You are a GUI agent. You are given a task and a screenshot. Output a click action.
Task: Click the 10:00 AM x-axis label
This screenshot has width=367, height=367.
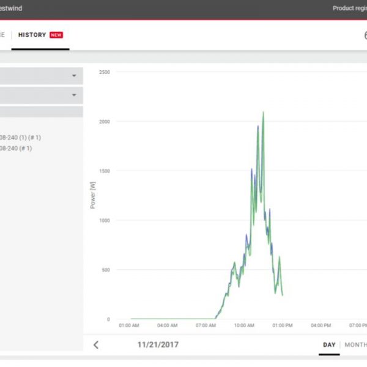[x=244, y=325]
